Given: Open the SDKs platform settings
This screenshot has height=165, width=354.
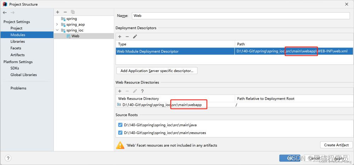Looking at the screenshot, I should pos(15,68).
